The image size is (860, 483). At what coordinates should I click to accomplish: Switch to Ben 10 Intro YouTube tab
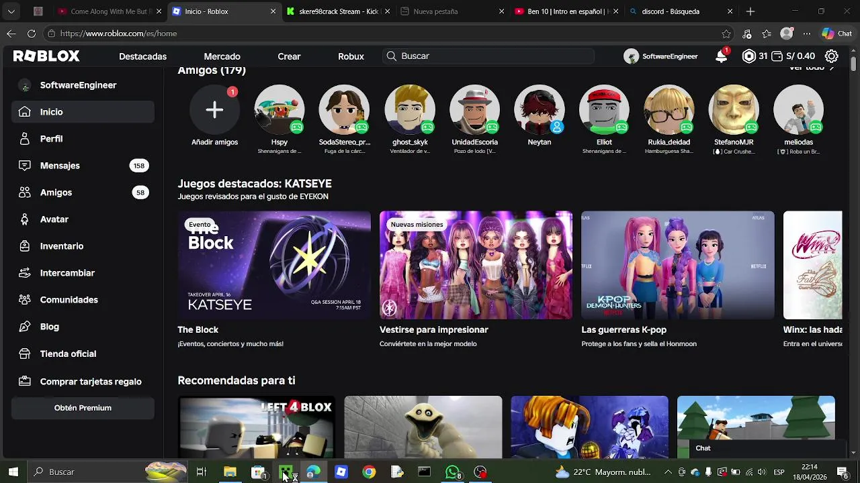coord(566,11)
